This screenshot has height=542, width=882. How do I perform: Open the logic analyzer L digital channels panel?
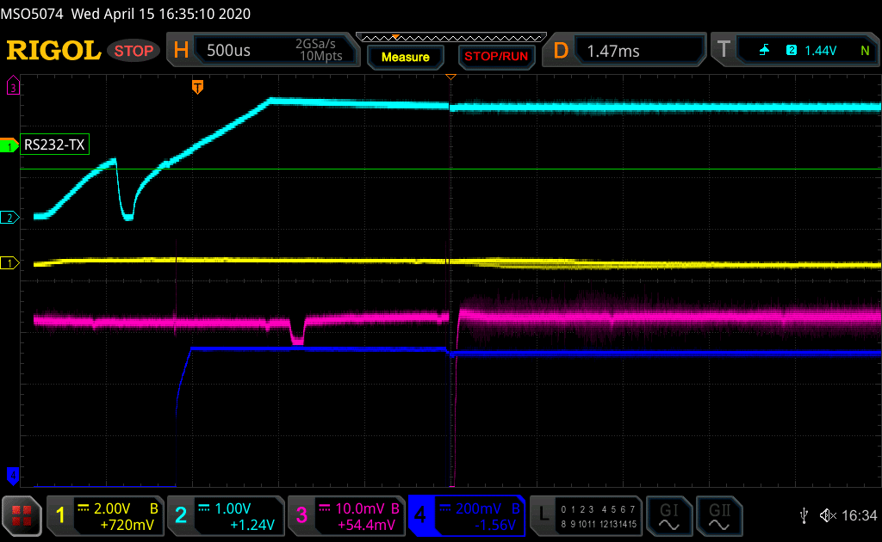point(587,515)
